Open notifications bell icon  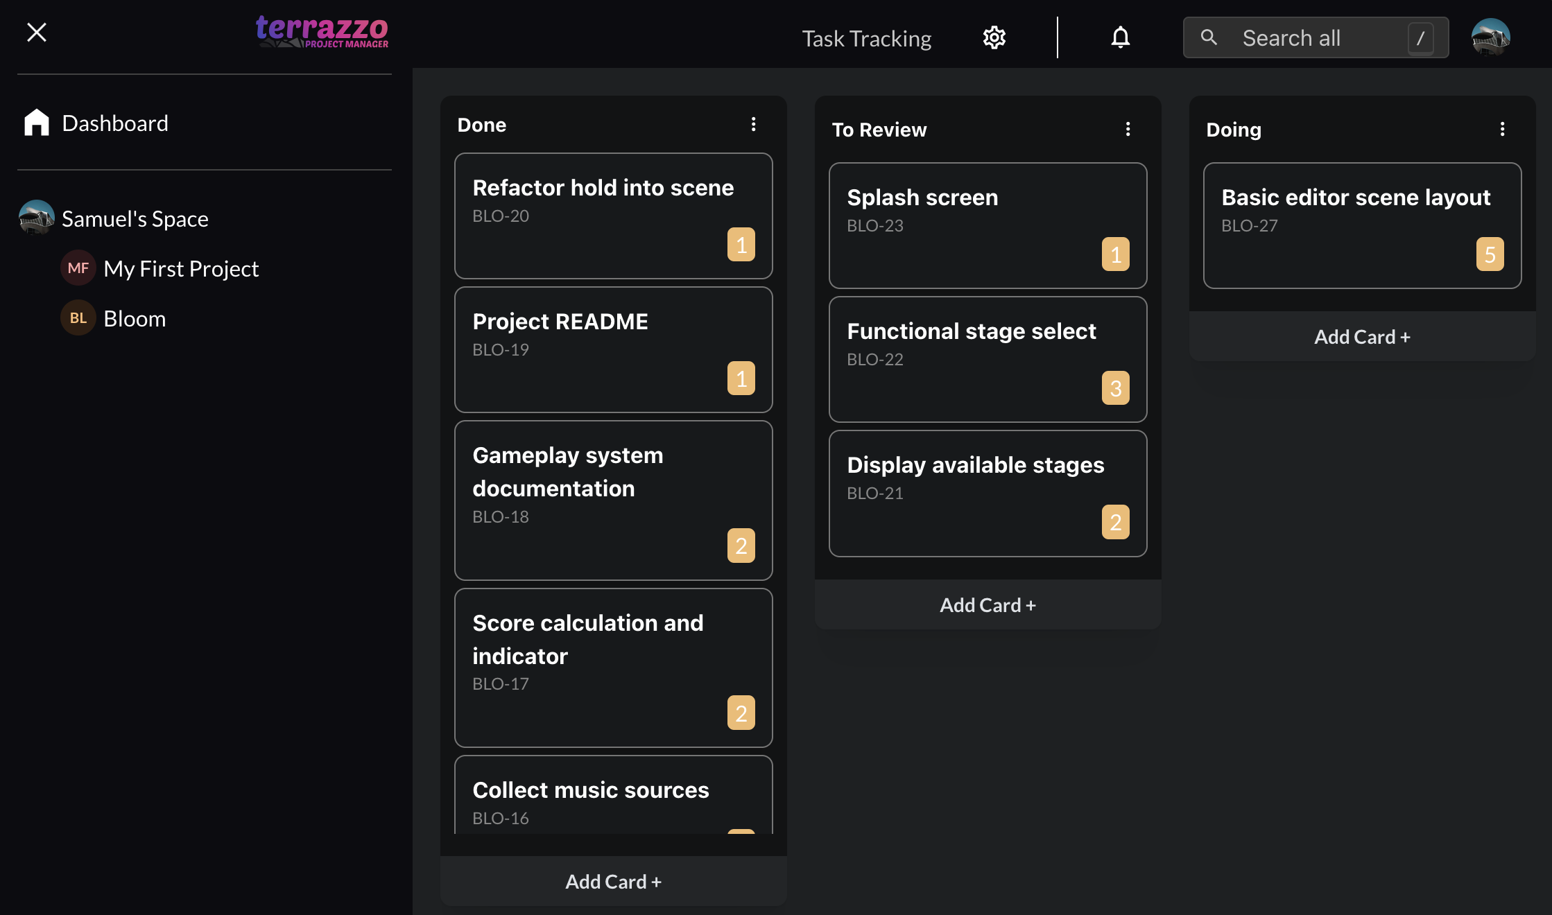[1120, 37]
